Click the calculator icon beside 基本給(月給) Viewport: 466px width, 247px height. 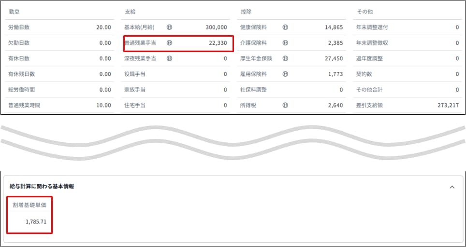[169, 27]
